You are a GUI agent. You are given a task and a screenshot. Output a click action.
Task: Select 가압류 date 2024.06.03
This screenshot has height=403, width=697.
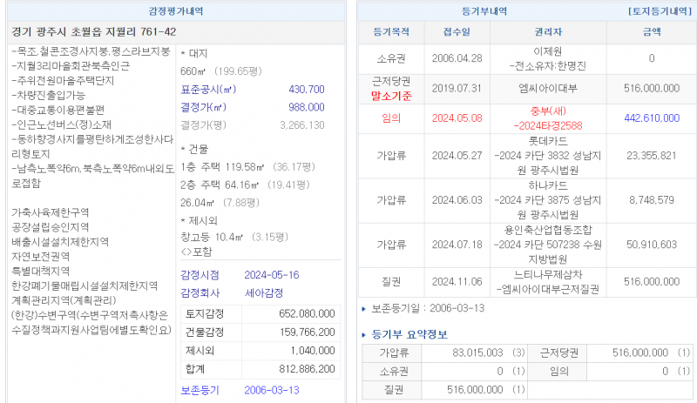(457, 200)
